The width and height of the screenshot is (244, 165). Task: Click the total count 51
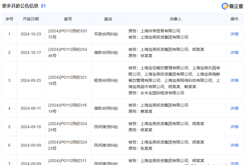tap(43, 6)
